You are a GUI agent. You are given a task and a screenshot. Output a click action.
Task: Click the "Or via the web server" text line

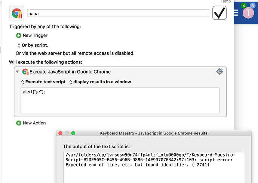75,53
